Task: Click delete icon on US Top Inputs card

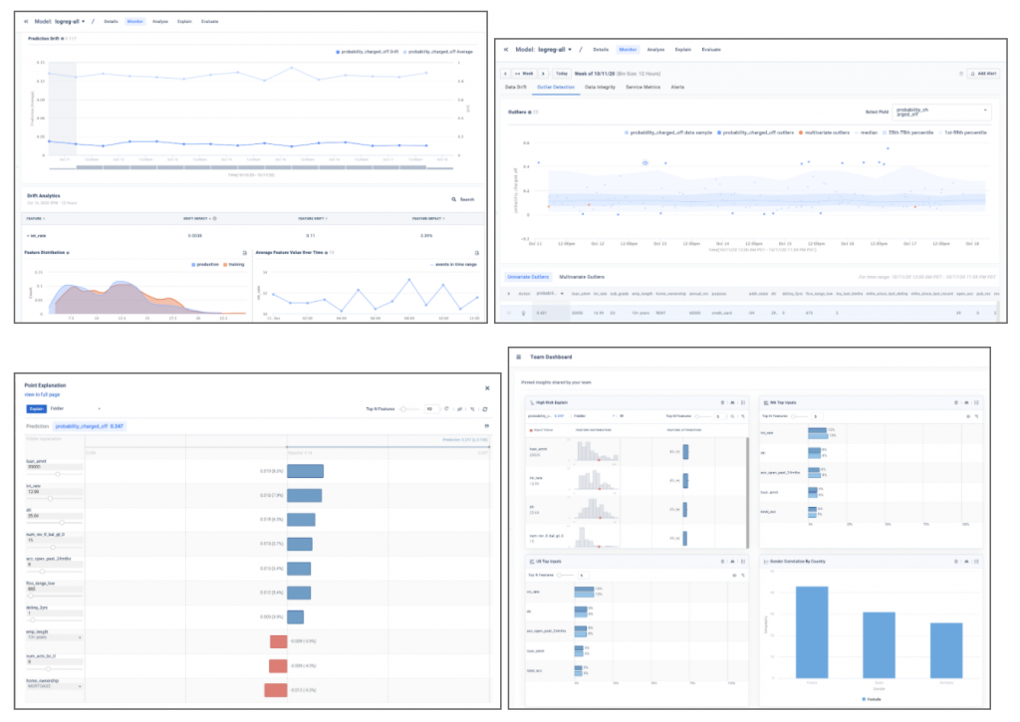Action: 722,562
